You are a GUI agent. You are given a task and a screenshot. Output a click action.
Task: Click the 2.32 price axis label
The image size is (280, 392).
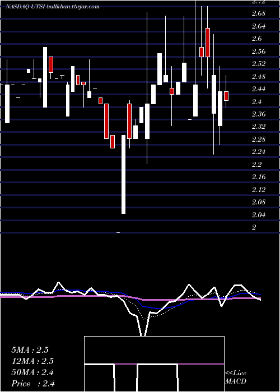click(x=259, y=127)
